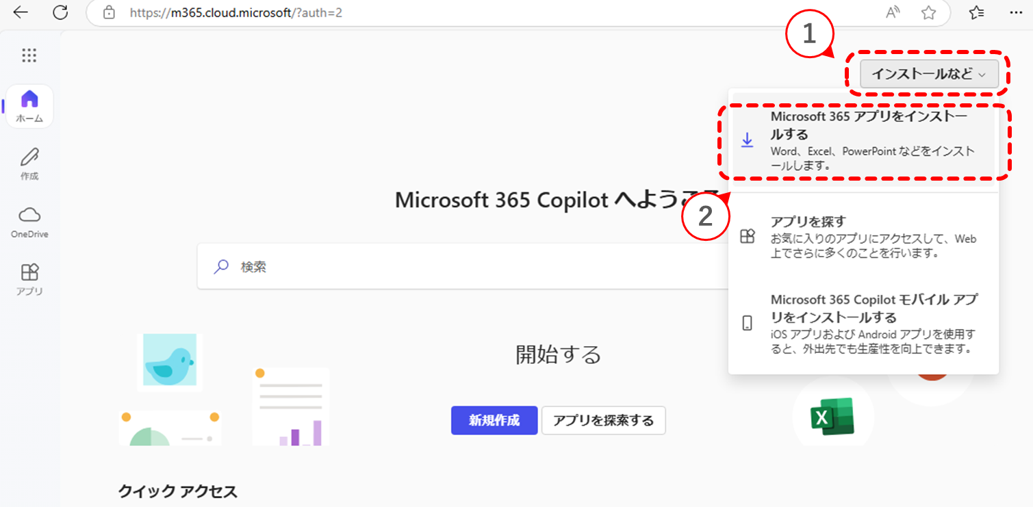Expand the インストールなど dropdown
The height and width of the screenshot is (507, 1033).
click(x=929, y=74)
